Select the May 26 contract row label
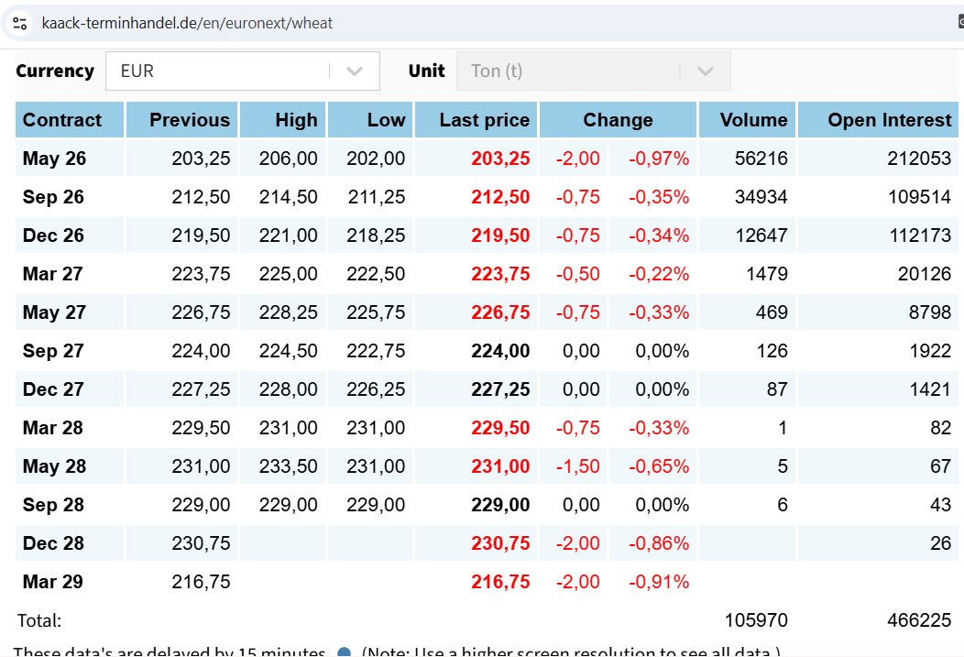This screenshot has width=964, height=657. click(x=54, y=159)
